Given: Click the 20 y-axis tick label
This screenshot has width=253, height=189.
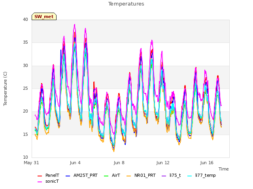Looking at the screenshot, I should [25, 111].
